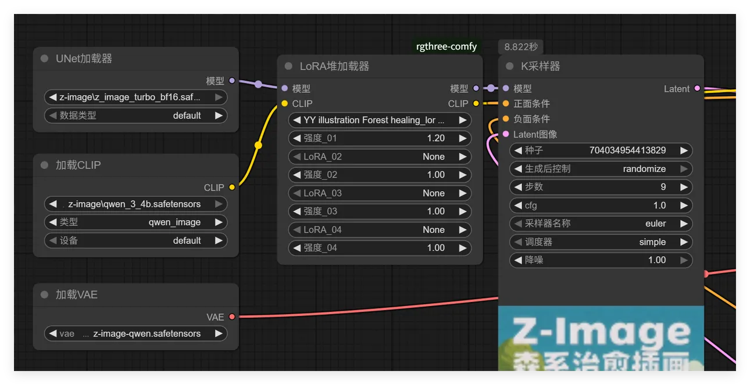This screenshot has width=750, height=385.
Task: Click the 负面条件 input port on K采样器
Action: pos(506,118)
